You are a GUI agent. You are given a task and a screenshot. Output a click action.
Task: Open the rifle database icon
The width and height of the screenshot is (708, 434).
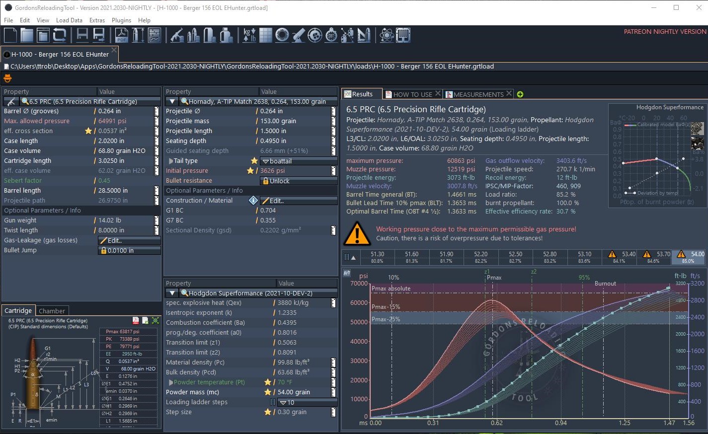177,35
